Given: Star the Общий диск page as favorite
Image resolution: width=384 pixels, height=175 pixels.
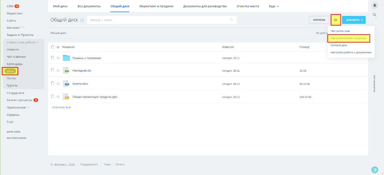Looking at the screenshot, I should (x=82, y=20).
